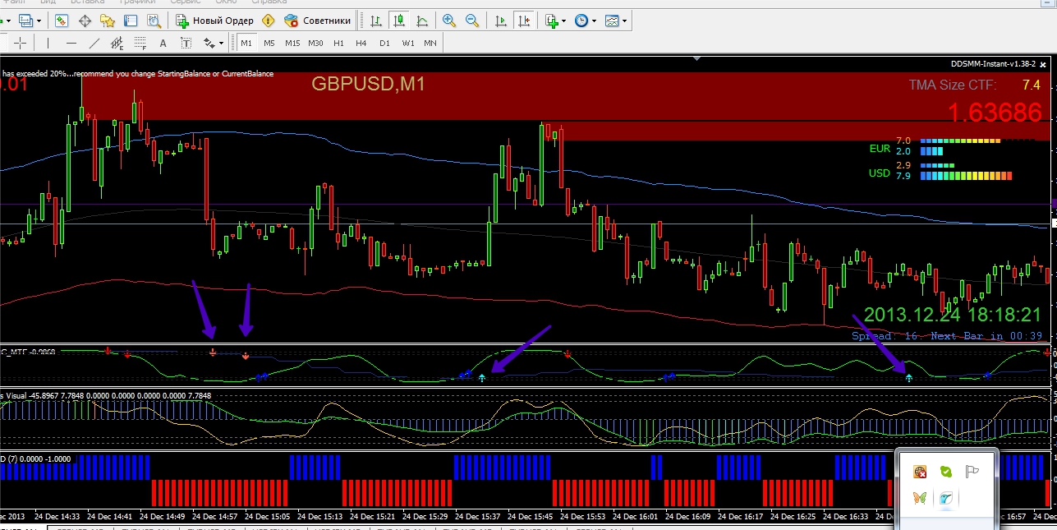Viewport: 1057px width, 530px height.
Task: Click the DDSMM-Instant-v1.38-2 advisor label
Action: [x=995, y=64]
